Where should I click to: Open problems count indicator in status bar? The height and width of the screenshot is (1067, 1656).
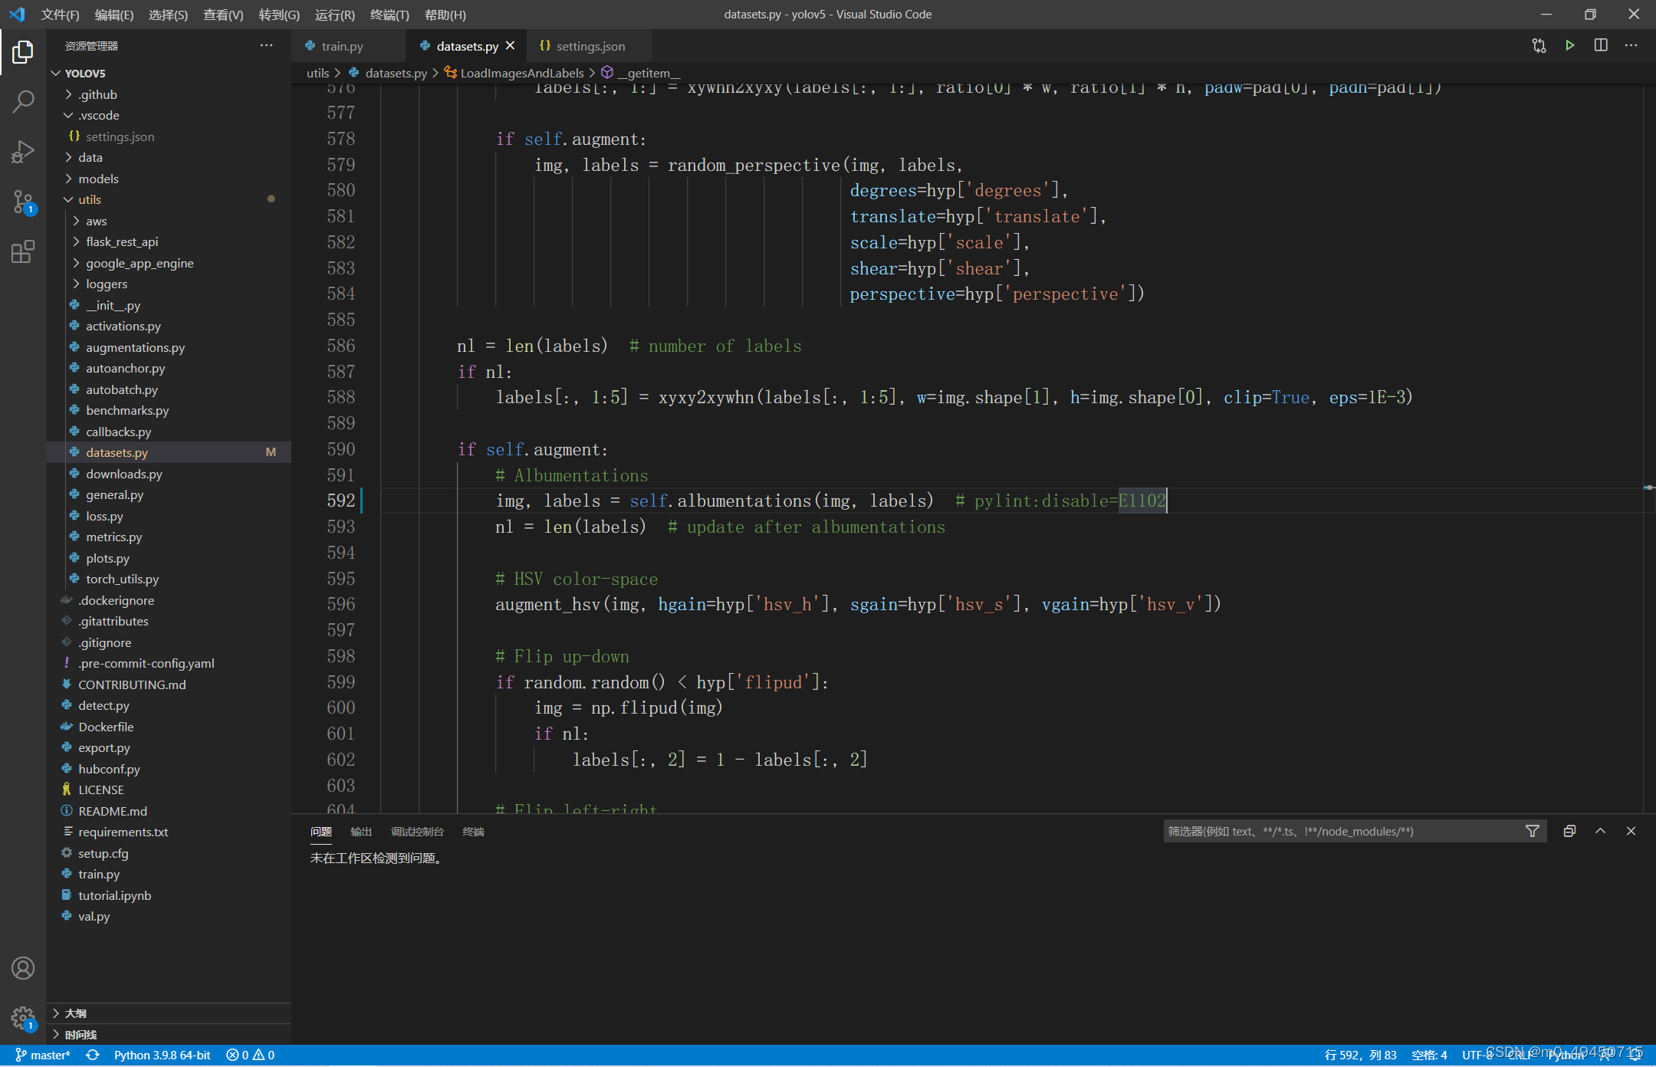(x=250, y=1055)
